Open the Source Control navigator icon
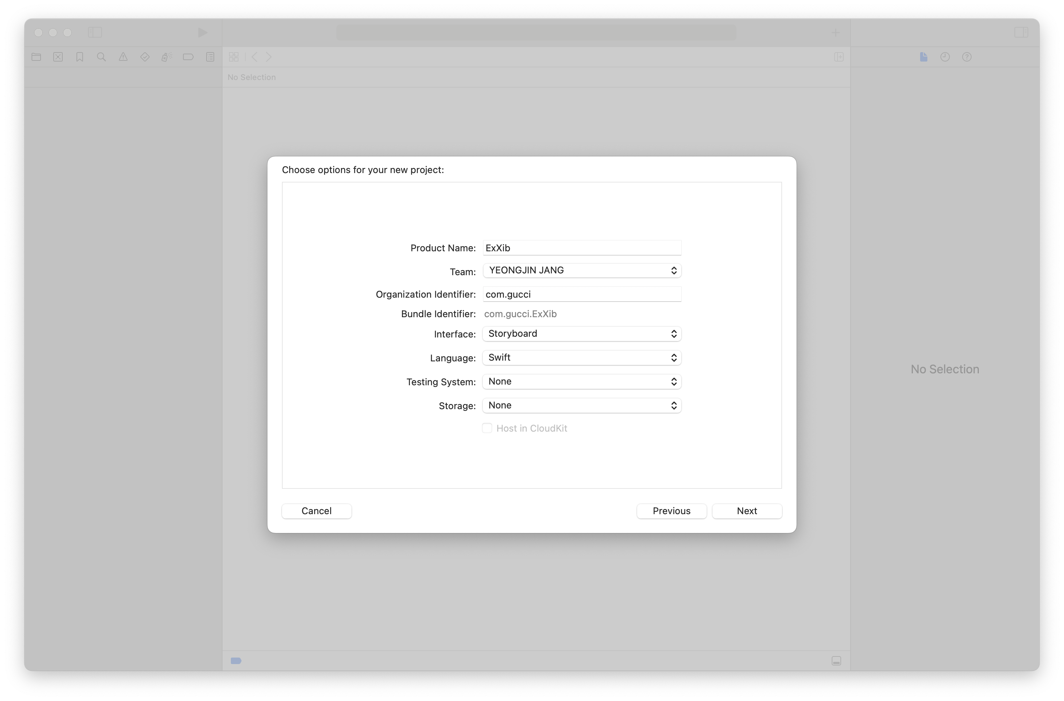Image resolution: width=1064 pixels, height=701 pixels. (58, 57)
